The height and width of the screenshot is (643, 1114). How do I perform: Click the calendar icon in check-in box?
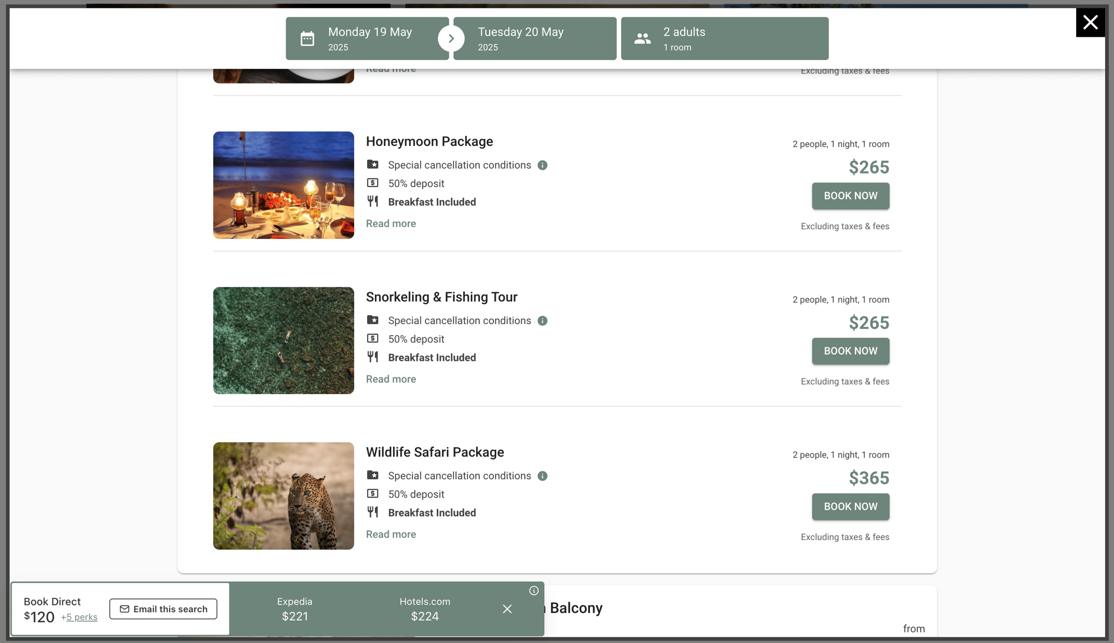(307, 38)
